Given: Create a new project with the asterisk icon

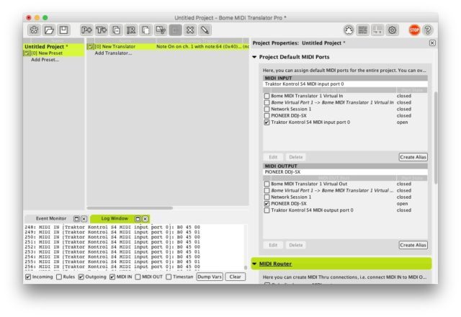Looking at the screenshot, I should 34,30.
